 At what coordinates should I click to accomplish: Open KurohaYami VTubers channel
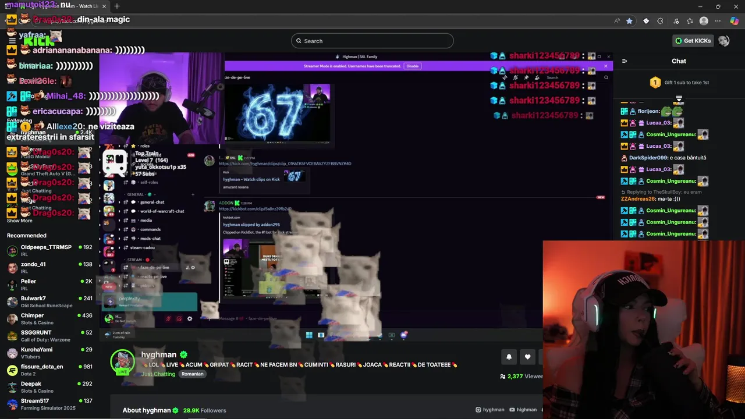49,353
